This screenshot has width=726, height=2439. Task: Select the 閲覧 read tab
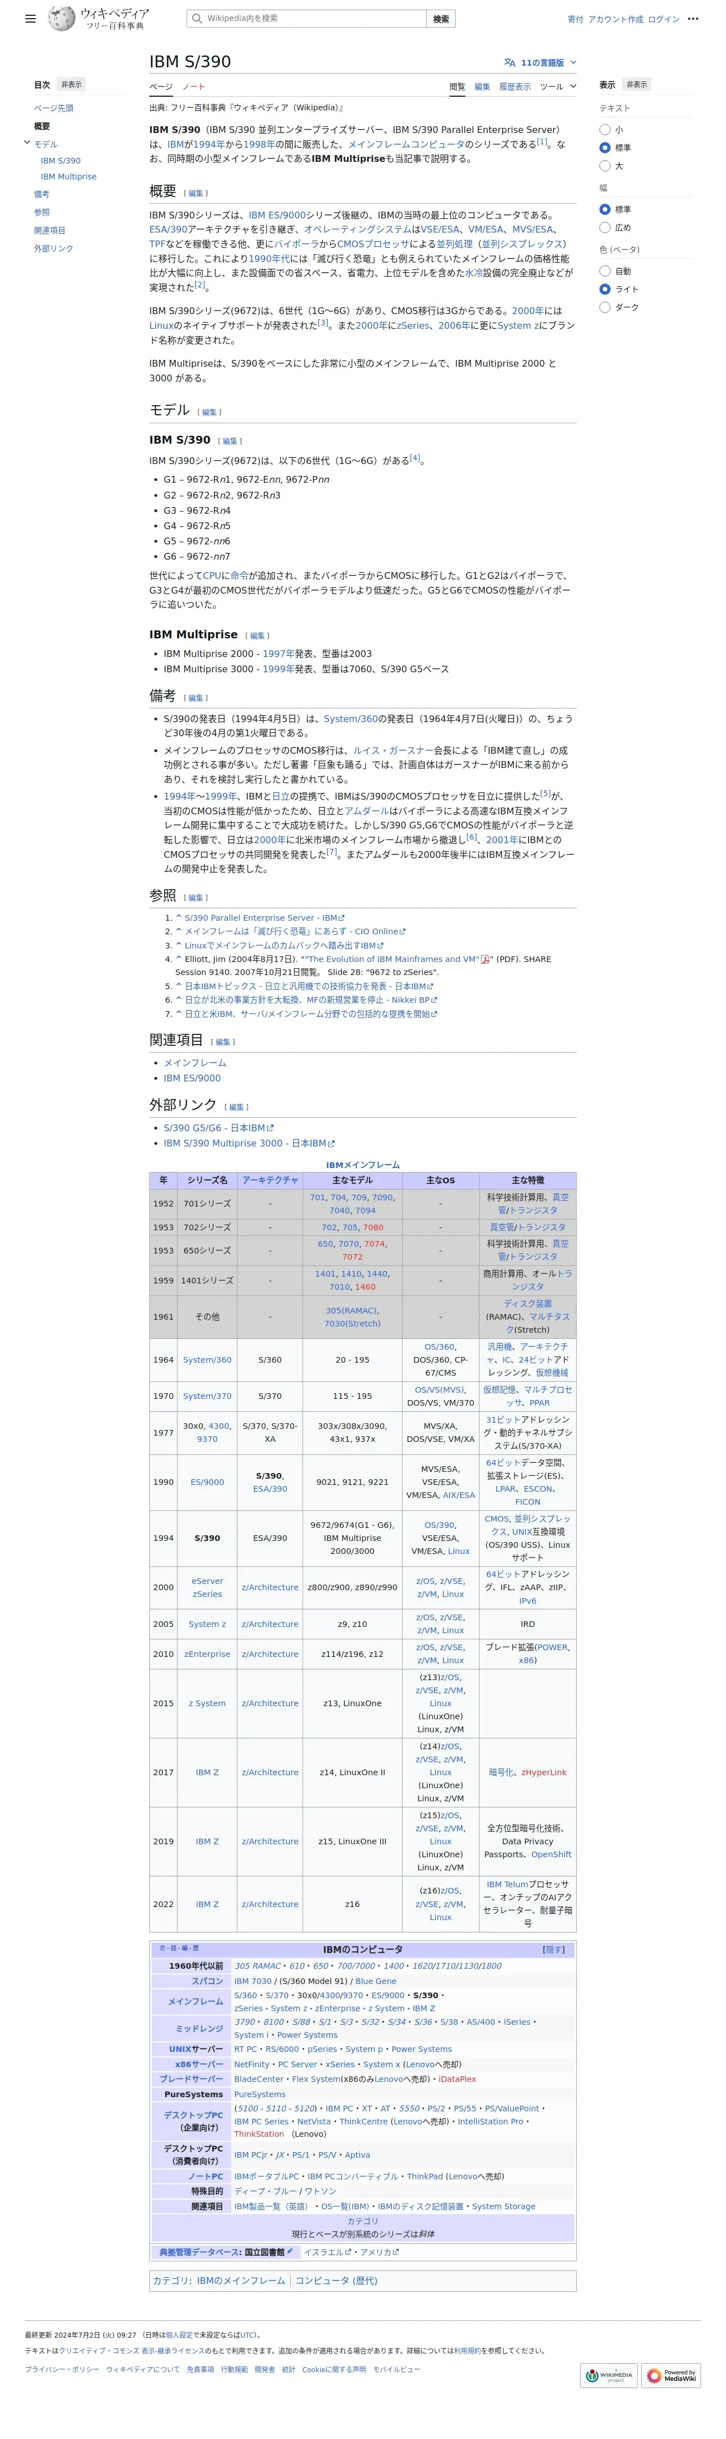[x=457, y=86]
